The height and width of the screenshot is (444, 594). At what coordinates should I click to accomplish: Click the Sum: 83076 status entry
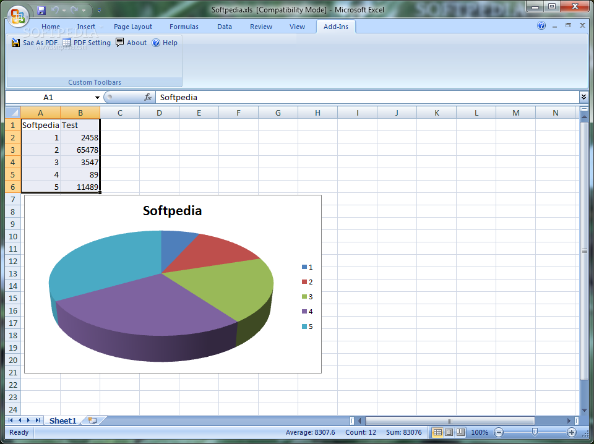tap(404, 432)
